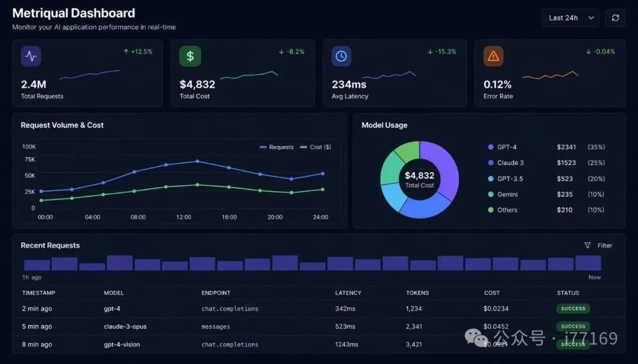Open the Last 24h time range dropdown
Image resolution: width=638 pixels, height=364 pixels.
point(570,18)
